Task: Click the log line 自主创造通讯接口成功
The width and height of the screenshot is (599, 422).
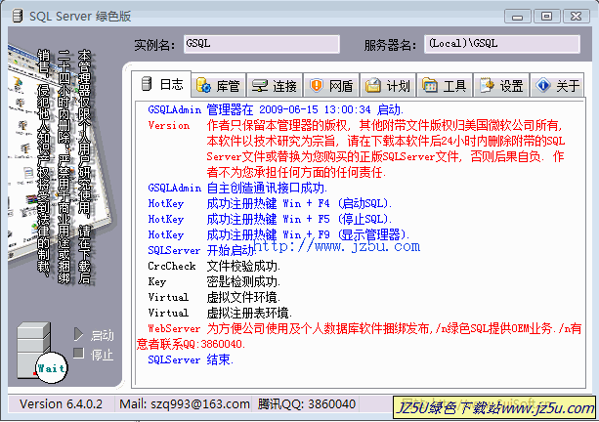Action: click(x=237, y=188)
